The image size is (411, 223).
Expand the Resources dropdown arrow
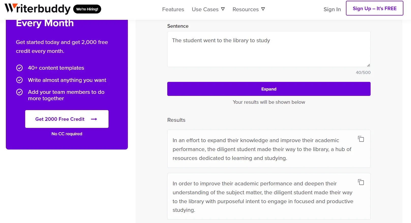(263, 9)
